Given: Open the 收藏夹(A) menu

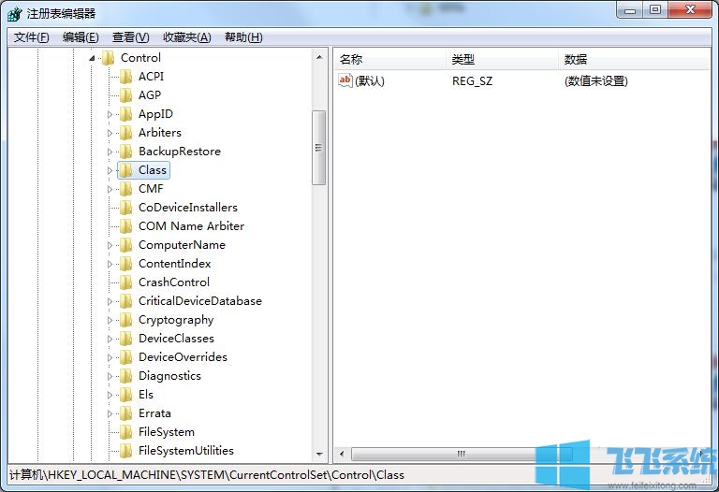Looking at the screenshot, I should [186, 37].
